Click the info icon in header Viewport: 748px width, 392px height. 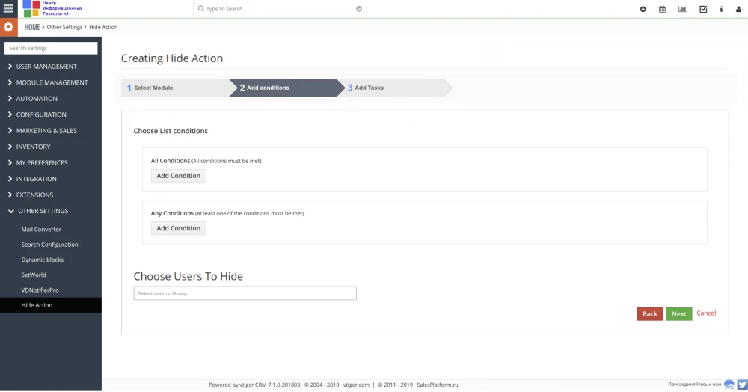click(721, 9)
